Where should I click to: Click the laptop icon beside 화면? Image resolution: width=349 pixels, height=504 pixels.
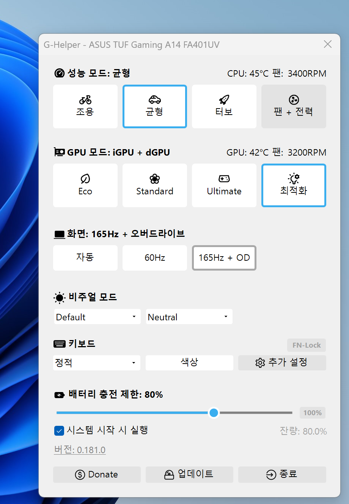60,235
